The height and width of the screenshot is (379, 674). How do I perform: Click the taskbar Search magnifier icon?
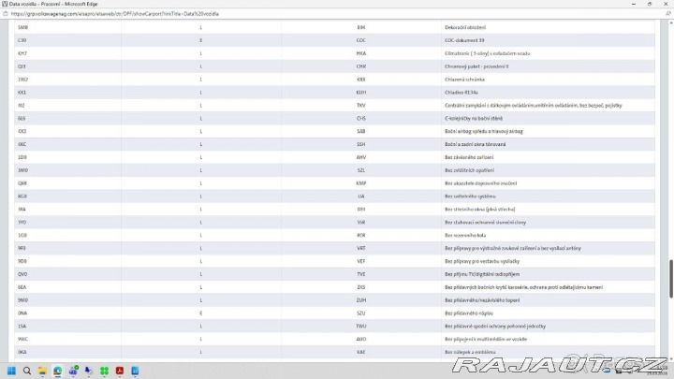click(x=26, y=371)
